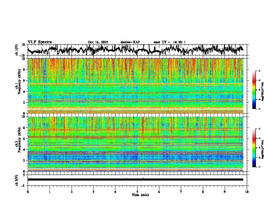Click the "VLF Spectra" plot title
The image size is (278, 215).
(x=40, y=42)
